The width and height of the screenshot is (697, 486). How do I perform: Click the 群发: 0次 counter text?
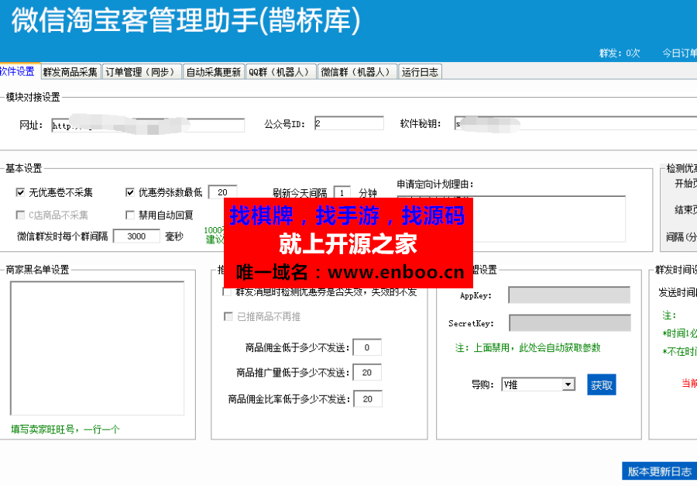tap(620, 53)
